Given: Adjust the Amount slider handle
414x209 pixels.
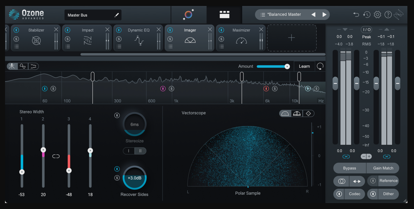Looking at the screenshot, I should click(x=287, y=67).
